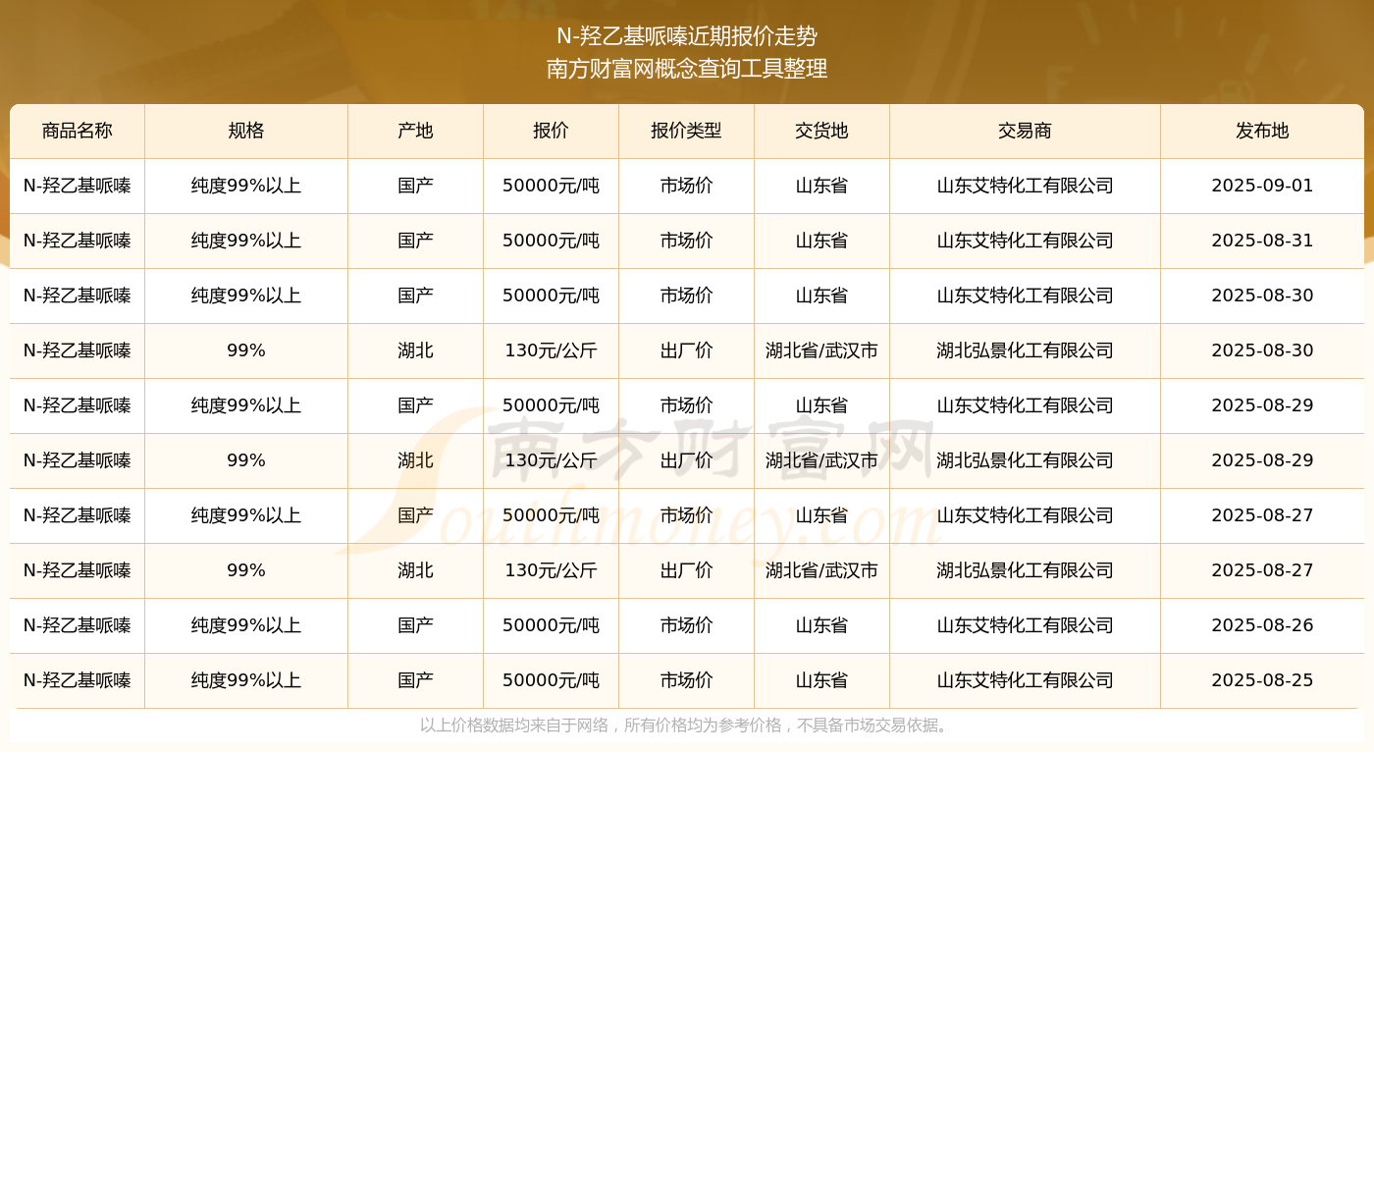The height and width of the screenshot is (1183, 1374).
Task: Click 99% spec in the 2025-08-27 row
Action: (246, 570)
